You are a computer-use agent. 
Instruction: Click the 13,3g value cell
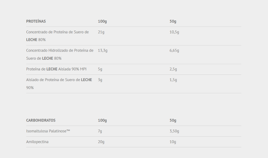[x=103, y=51]
